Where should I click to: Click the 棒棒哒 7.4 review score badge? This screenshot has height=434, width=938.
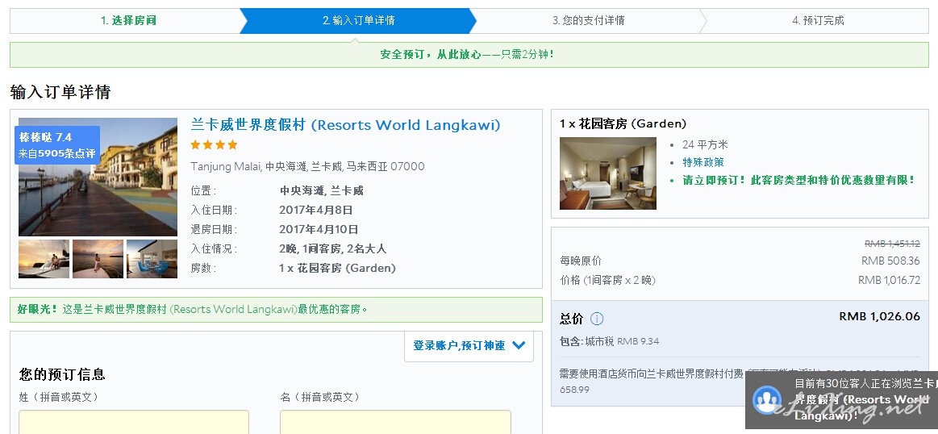[56, 145]
